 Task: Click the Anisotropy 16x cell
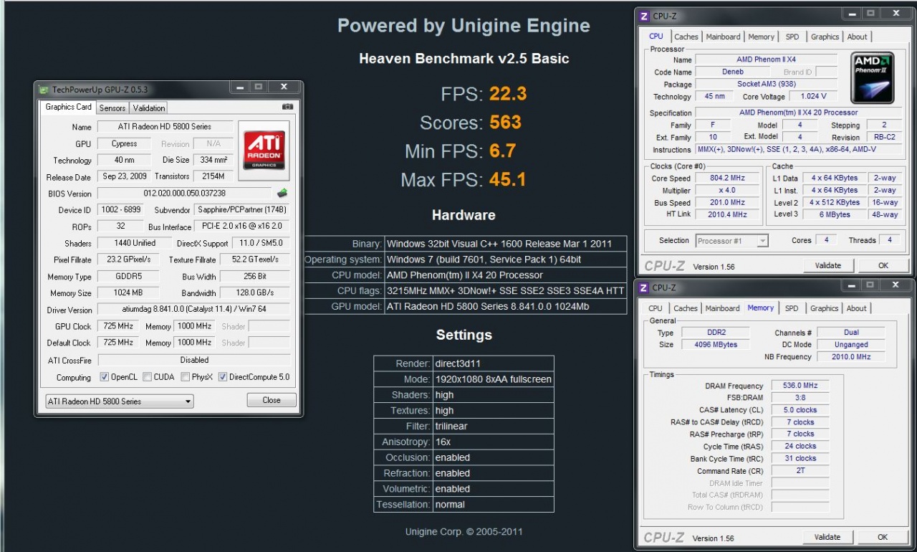(493, 442)
